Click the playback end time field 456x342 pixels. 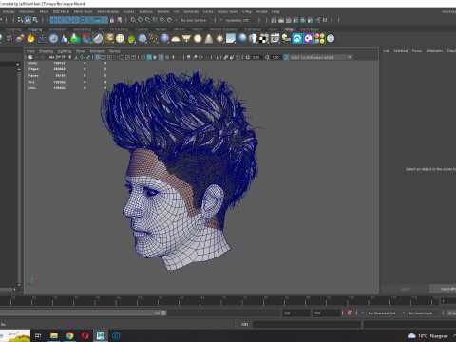295,313
